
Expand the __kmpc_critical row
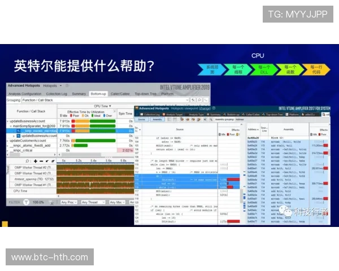8,150
